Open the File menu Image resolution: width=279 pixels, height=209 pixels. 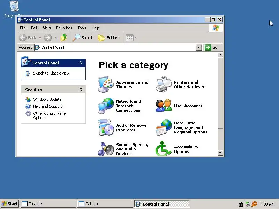pos(23,28)
